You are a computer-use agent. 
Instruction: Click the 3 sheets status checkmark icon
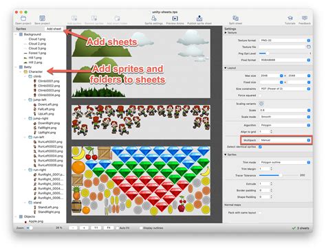tap(294, 228)
